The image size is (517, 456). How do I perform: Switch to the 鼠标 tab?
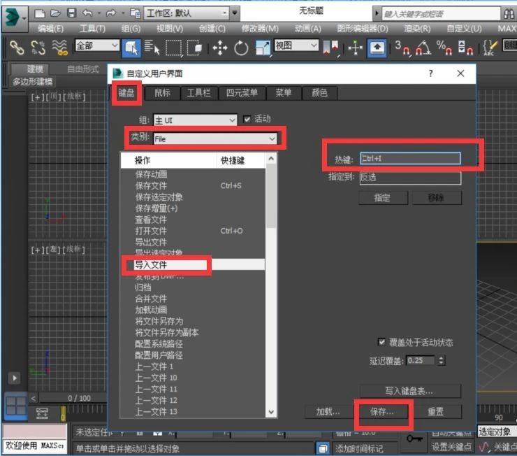pos(162,93)
